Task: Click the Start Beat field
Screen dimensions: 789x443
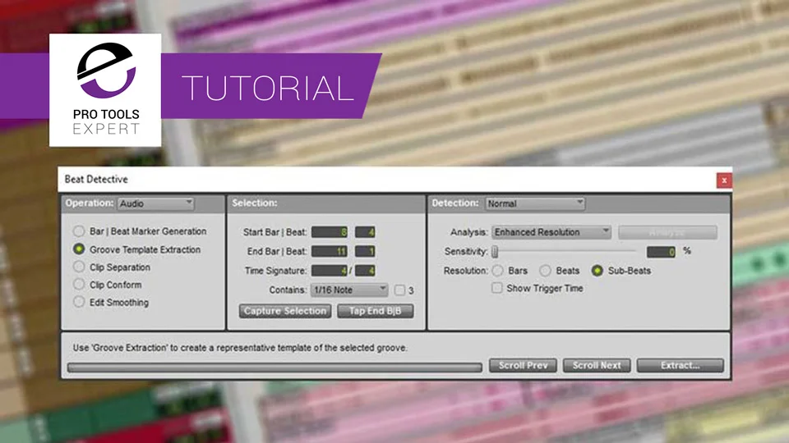Action: point(365,232)
